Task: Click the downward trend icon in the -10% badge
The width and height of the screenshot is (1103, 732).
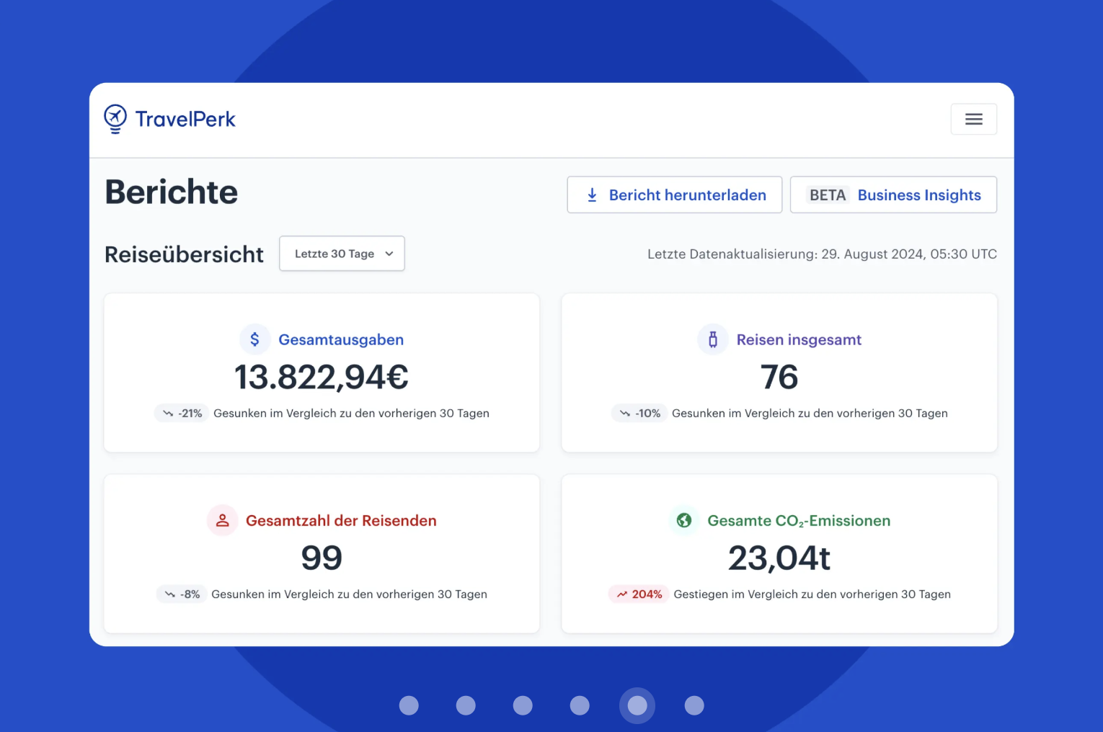Action: coord(625,414)
